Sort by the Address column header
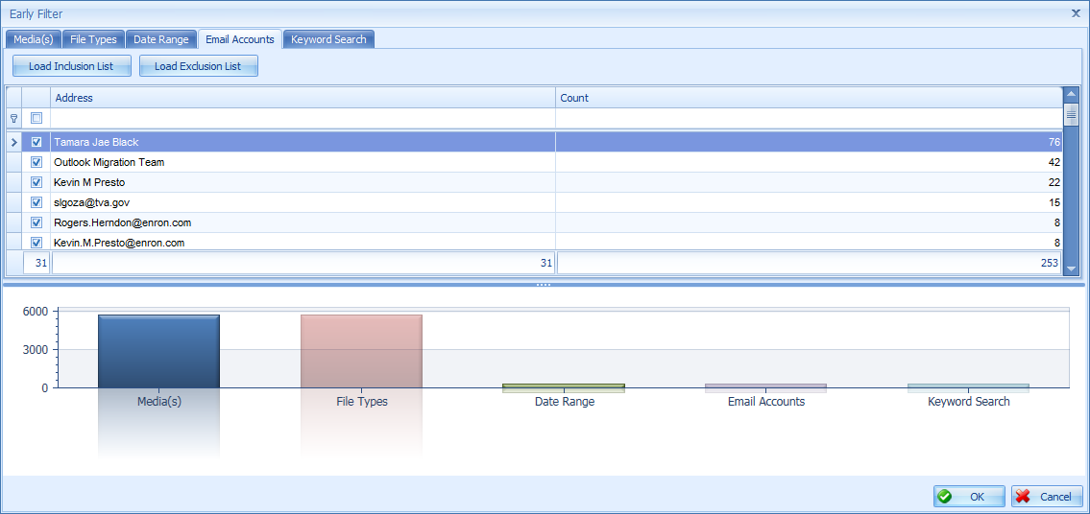1090x514 pixels. click(x=303, y=98)
